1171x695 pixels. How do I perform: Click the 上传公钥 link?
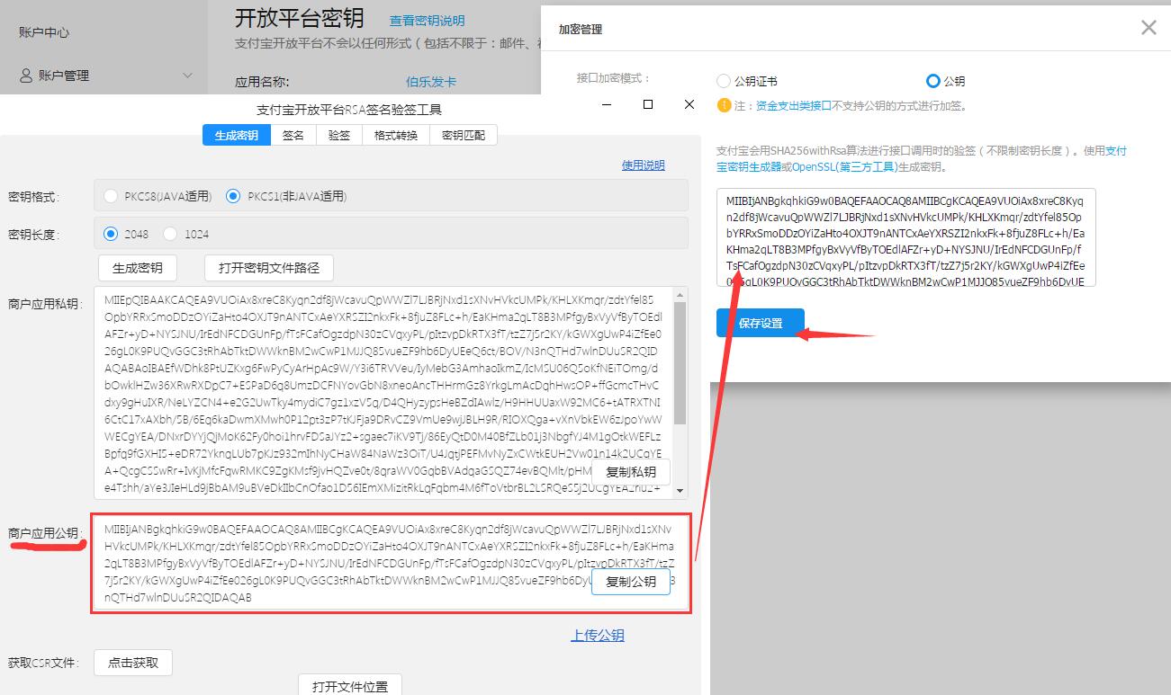click(x=597, y=634)
